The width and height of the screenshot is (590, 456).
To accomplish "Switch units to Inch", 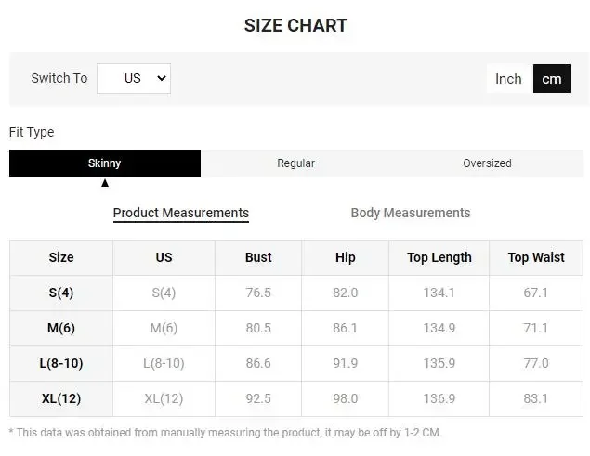I will coord(508,79).
